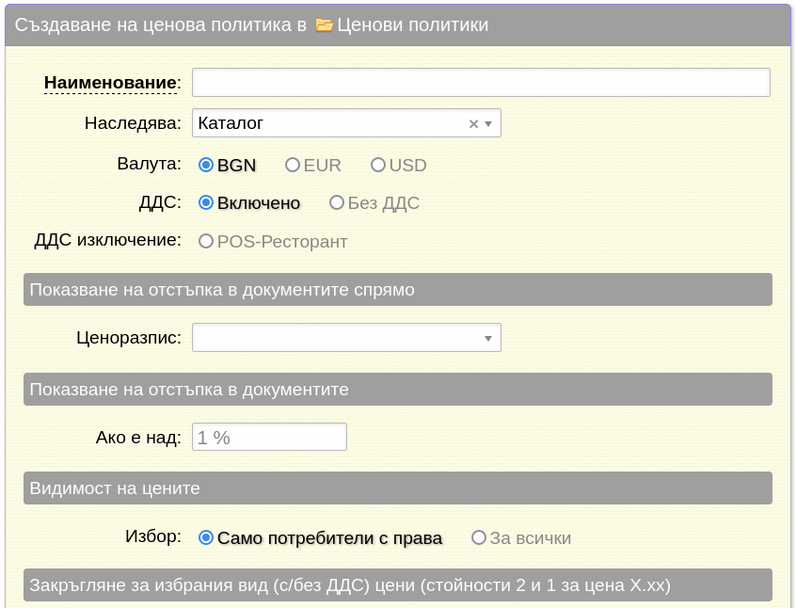This screenshot has height=608, width=796.
Task: Choose EUR as the currency
Action: (x=293, y=166)
